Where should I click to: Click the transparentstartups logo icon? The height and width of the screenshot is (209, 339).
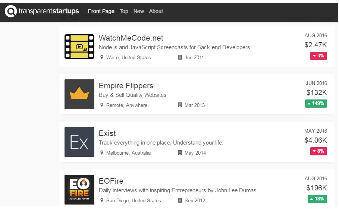pyautogui.click(x=11, y=11)
